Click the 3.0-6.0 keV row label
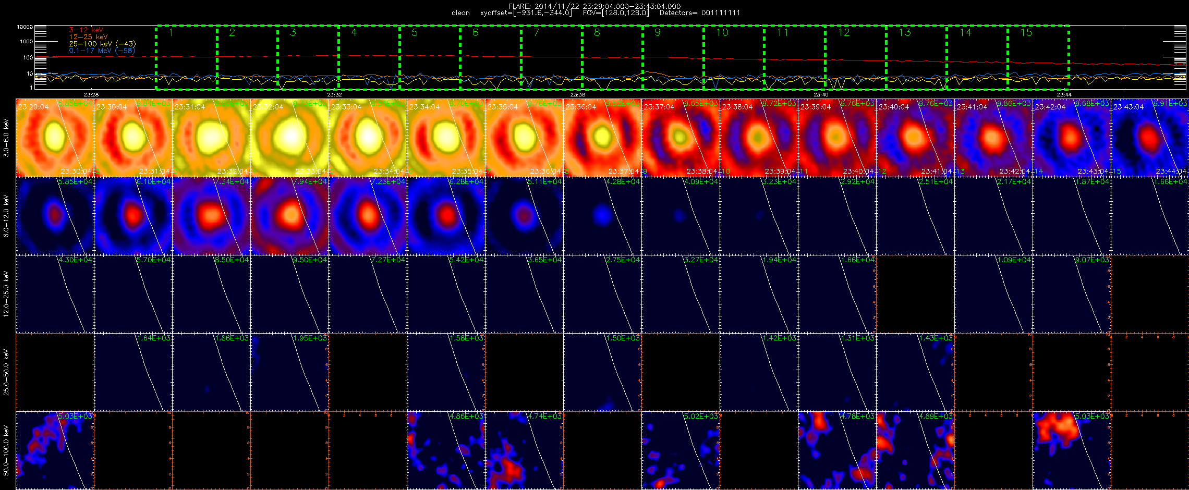The height and width of the screenshot is (490, 1189). tap(6, 138)
